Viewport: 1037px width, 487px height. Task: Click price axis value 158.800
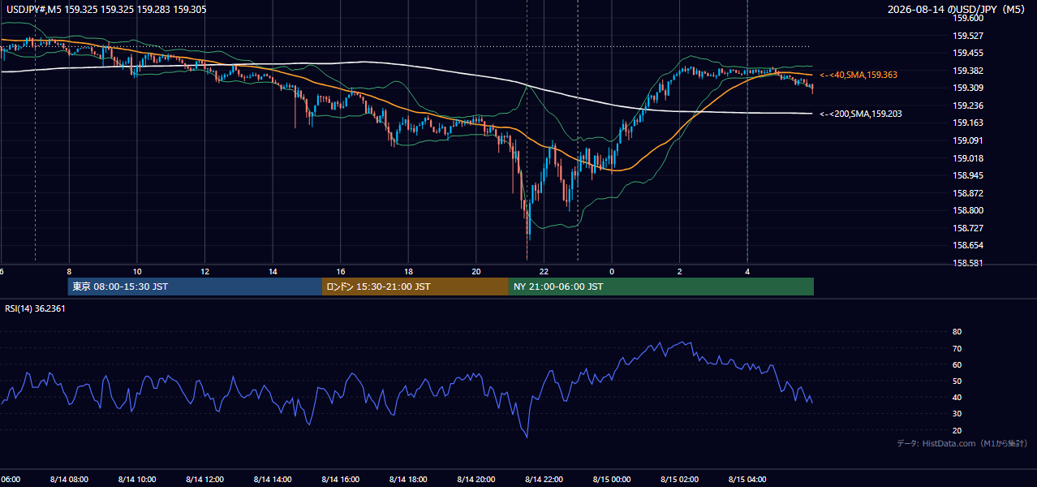pyautogui.click(x=968, y=210)
